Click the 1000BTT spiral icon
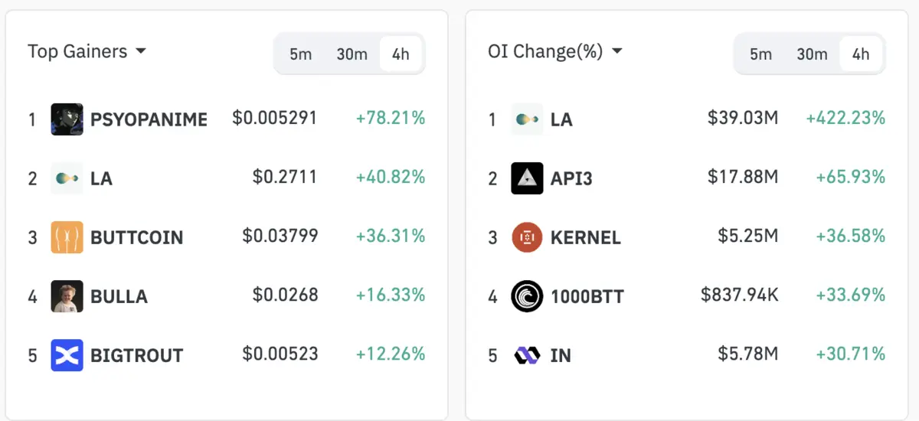The height and width of the screenshot is (421, 919). click(527, 296)
